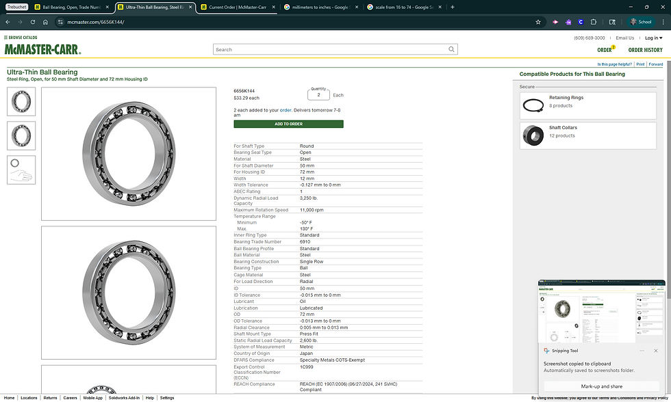Click the Country of Origin value Japan
Screen dimensions: 671x402
tap(306, 353)
